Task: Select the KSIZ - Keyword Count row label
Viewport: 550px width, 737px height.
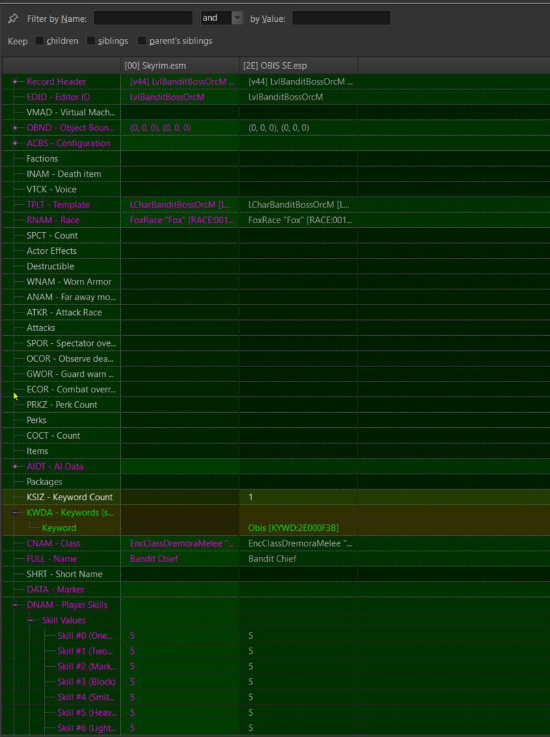Action: (x=70, y=497)
